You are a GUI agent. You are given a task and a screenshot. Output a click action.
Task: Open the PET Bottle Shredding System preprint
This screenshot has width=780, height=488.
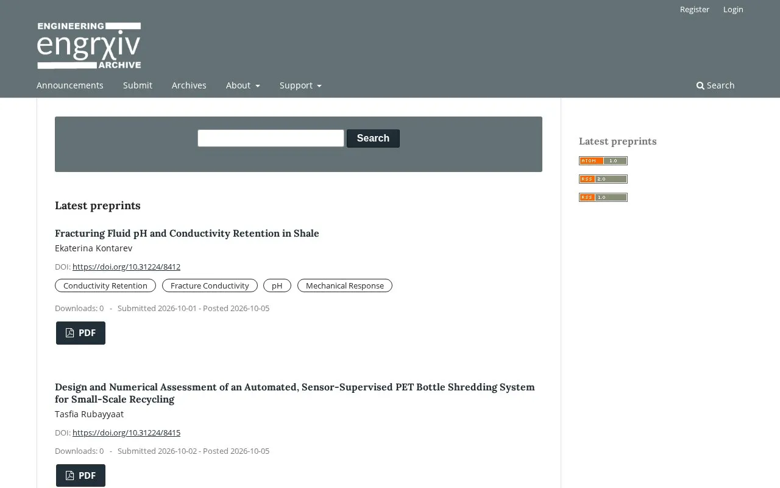coord(295,393)
